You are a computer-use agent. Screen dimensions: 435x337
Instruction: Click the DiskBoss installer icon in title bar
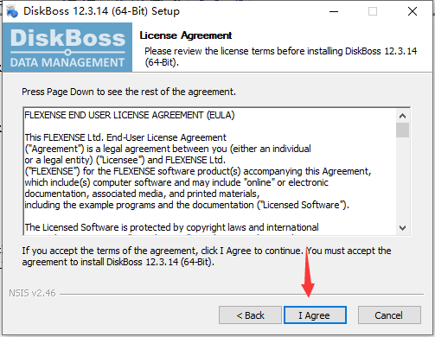click(11, 11)
